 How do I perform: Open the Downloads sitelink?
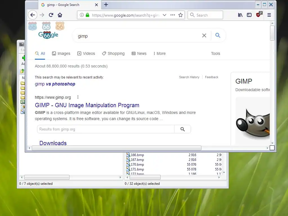pyautogui.click(x=53, y=143)
